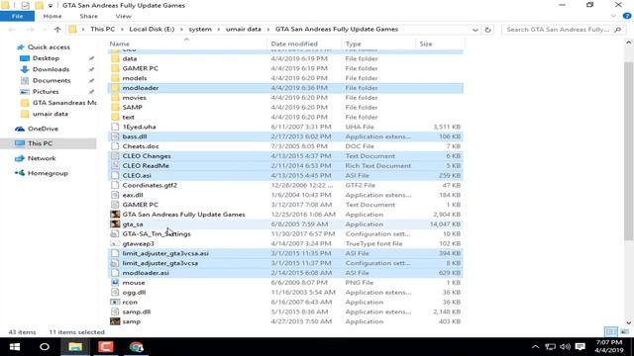Select the 'samp' application icon

click(115, 321)
